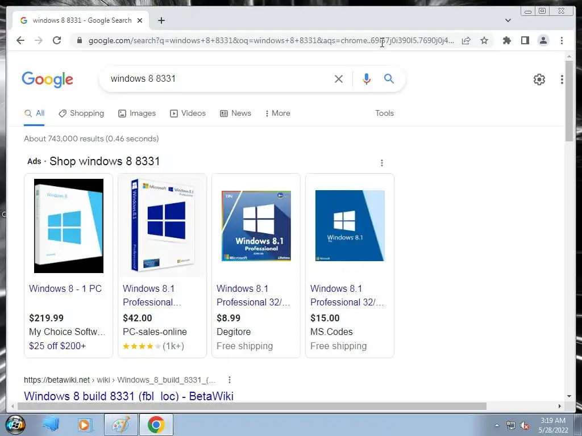Open the network status tray icon
This screenshot has width=582, height=436.
511,425
